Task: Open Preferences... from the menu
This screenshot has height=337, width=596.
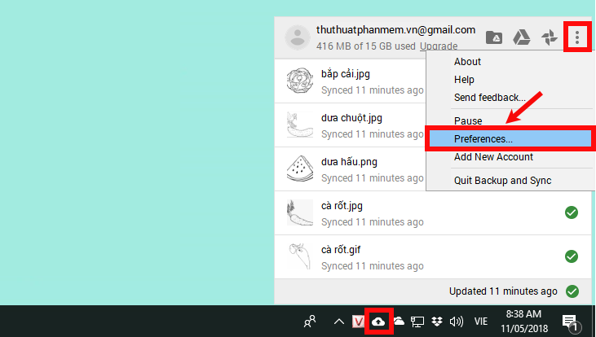Action: tap(510, 139)
